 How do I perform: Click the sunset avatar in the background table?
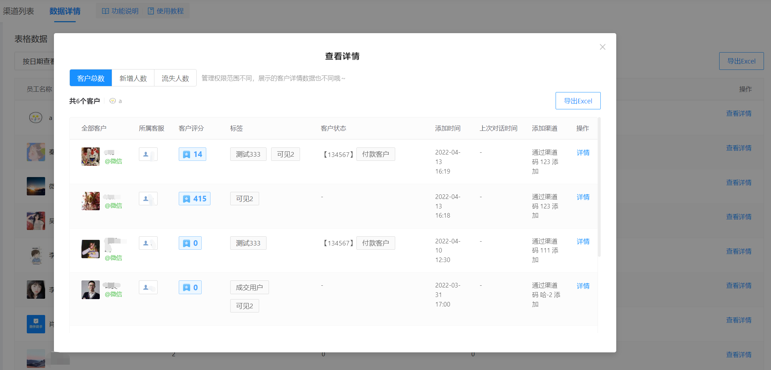tap(36, 186)
